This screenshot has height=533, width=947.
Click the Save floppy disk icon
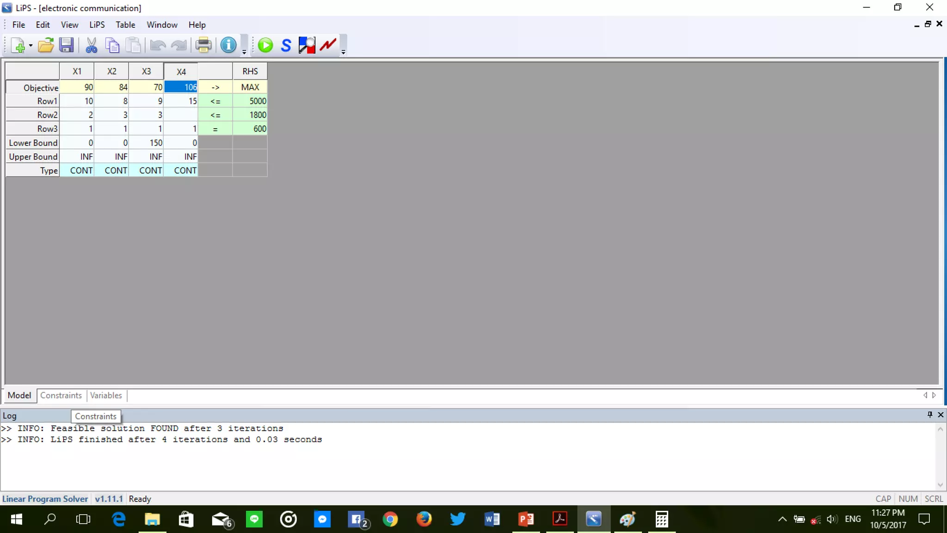[66, 45]
